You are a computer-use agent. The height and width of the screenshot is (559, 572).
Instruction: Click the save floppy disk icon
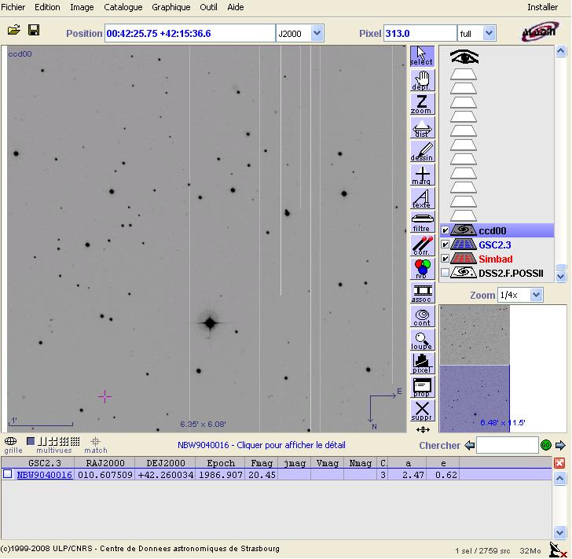pyautogui.click(x=34, y=30)
